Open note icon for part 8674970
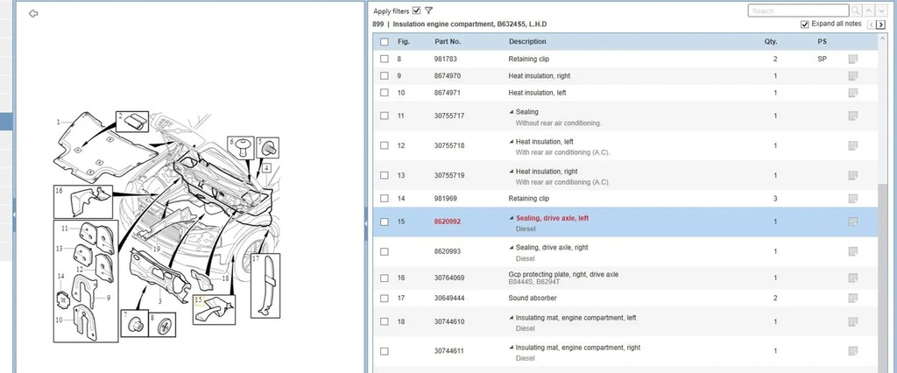 click(853, 76)
